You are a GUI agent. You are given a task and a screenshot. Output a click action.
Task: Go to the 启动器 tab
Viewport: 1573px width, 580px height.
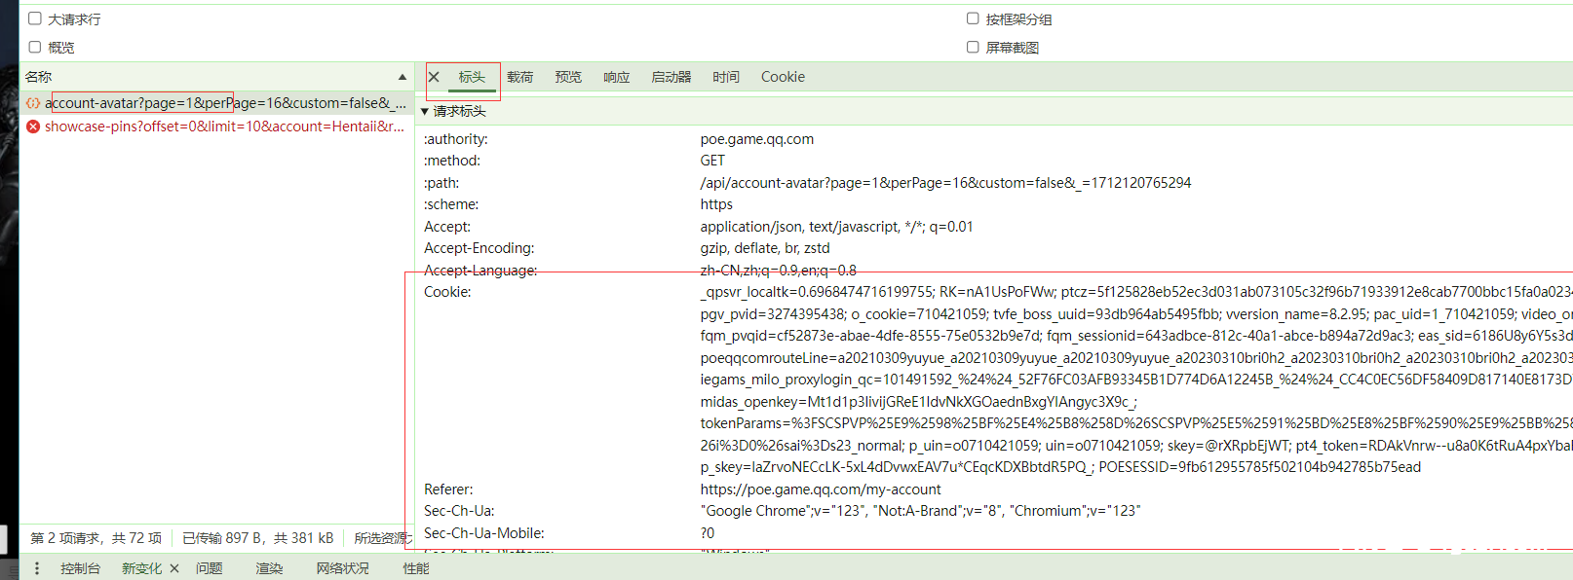point(671,77)
